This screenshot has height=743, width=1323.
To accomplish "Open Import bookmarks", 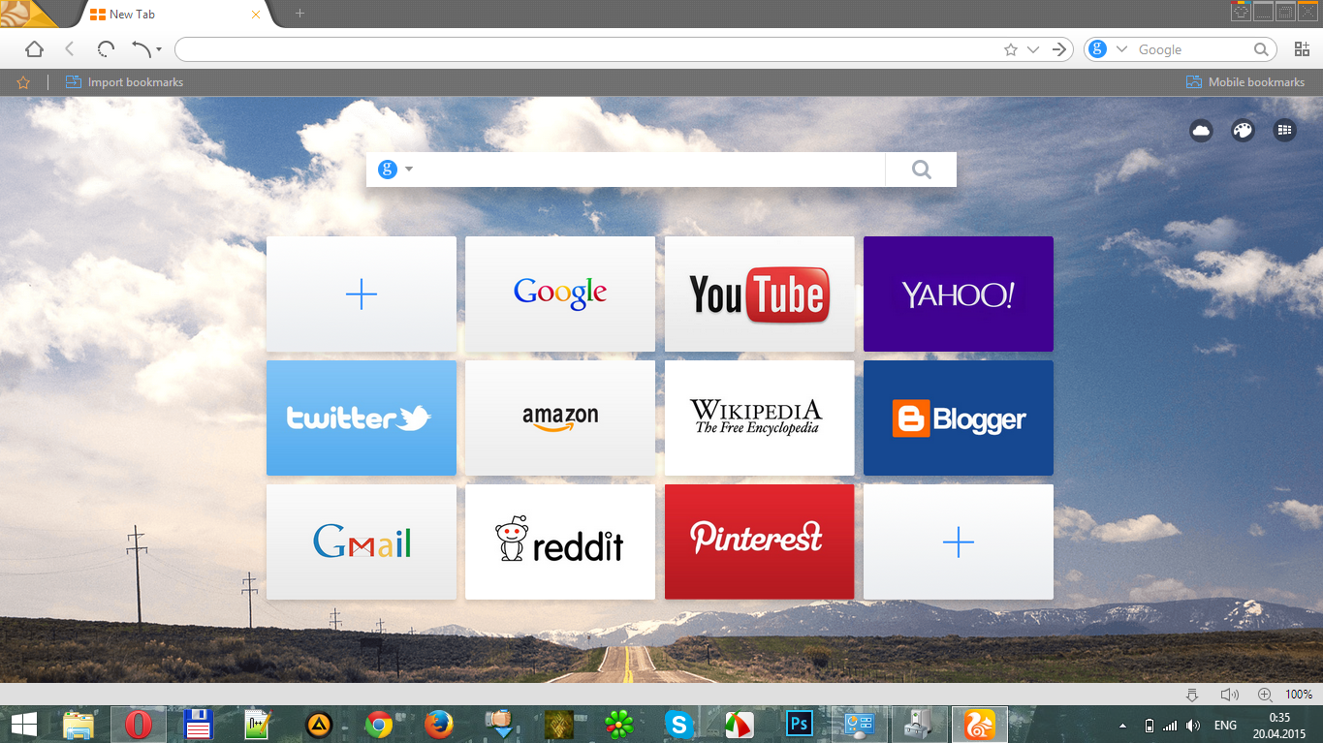I will [x=124, y=82].
